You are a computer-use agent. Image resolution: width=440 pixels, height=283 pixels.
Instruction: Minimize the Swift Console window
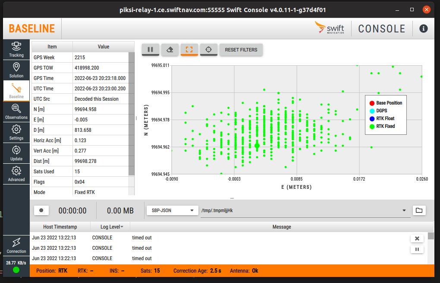[397, 10]
